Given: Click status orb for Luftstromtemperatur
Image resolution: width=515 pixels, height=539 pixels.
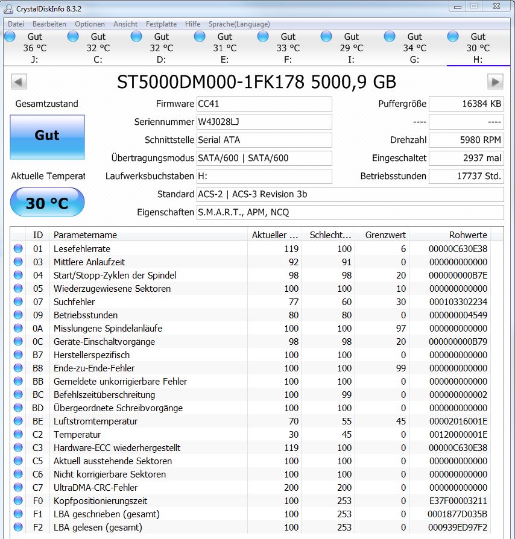Looking at the screenshot, I should [x=18, y=421].
